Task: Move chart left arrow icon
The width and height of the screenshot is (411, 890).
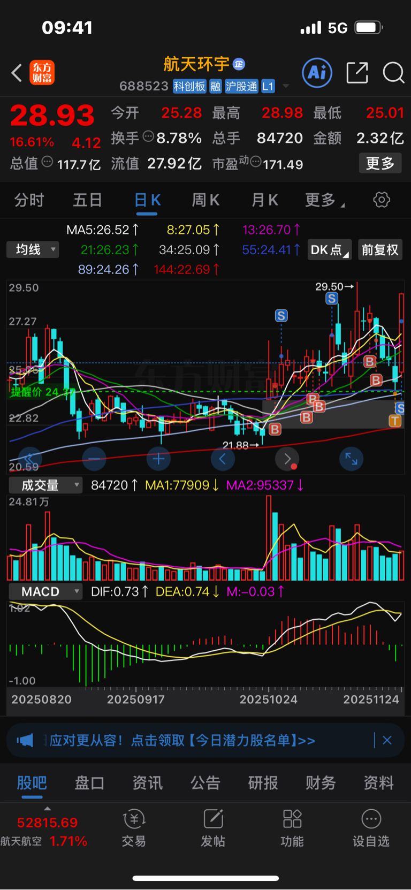Action: click(223, 459)
